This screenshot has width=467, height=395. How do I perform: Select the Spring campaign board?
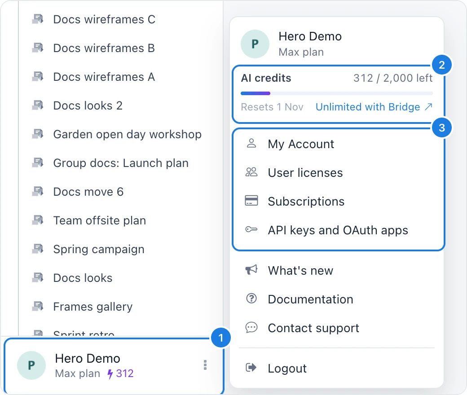(x=99, y=250)
